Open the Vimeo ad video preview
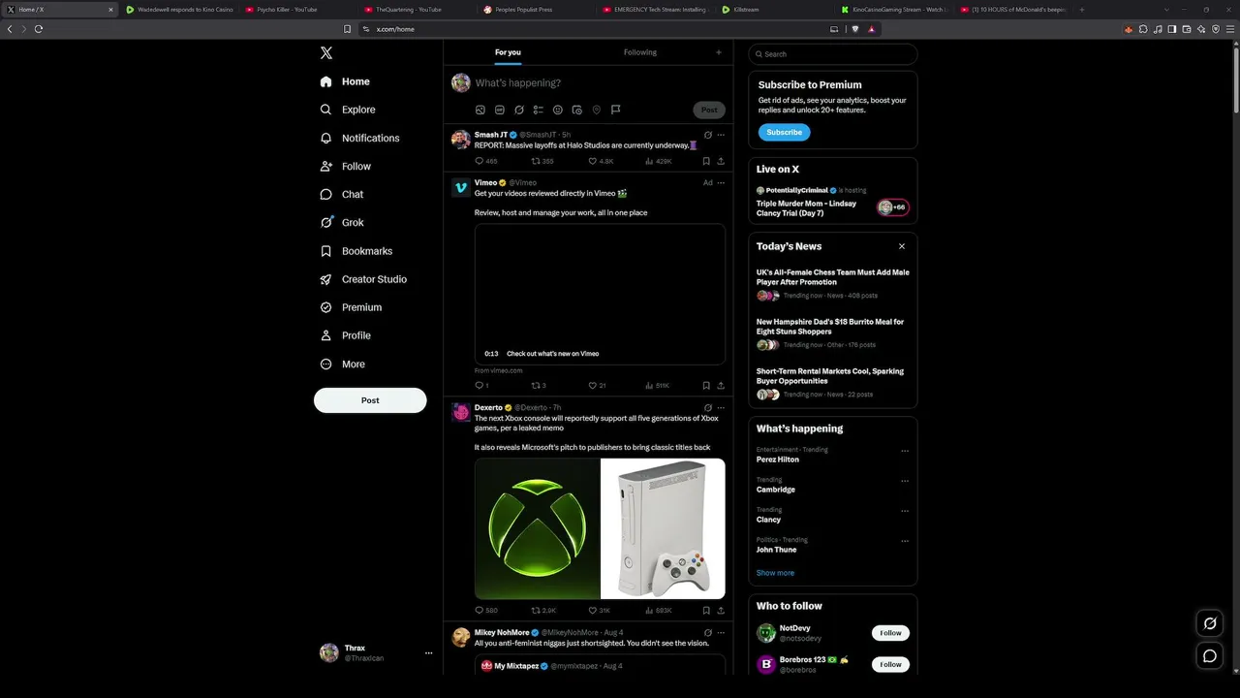The height and width of the screenshot is (698, 1240). tap(600, 294)
